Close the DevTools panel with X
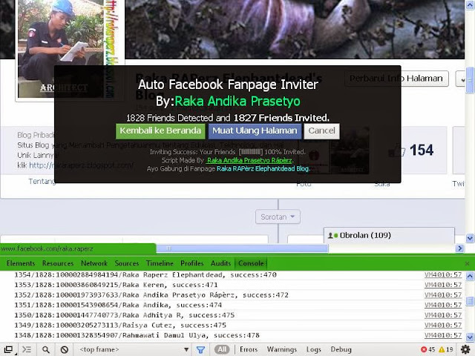This screenshot has height=356, width=475. pyautogui.click(x=467, y=264)
